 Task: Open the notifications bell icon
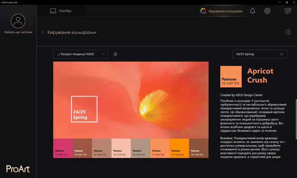pyautogui.click(x=253, y=11)
